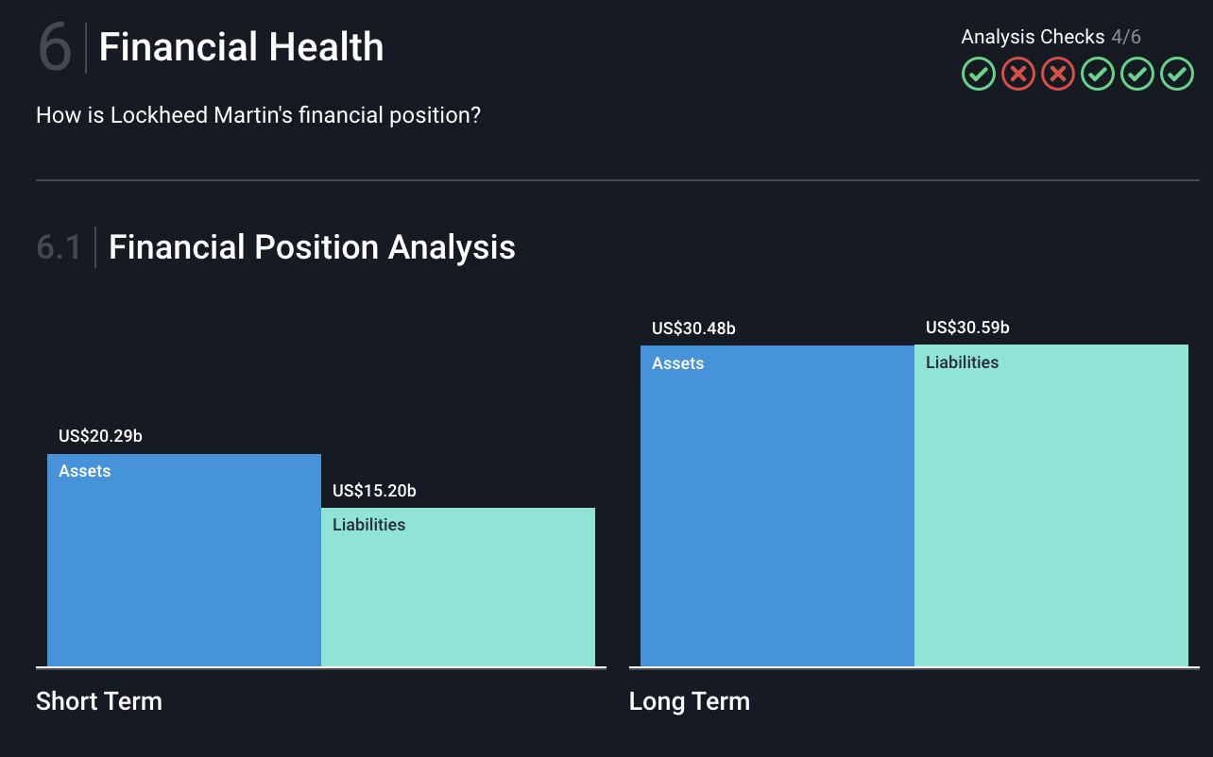Click the fourth analysis check icon

[x=1098, y=74]
